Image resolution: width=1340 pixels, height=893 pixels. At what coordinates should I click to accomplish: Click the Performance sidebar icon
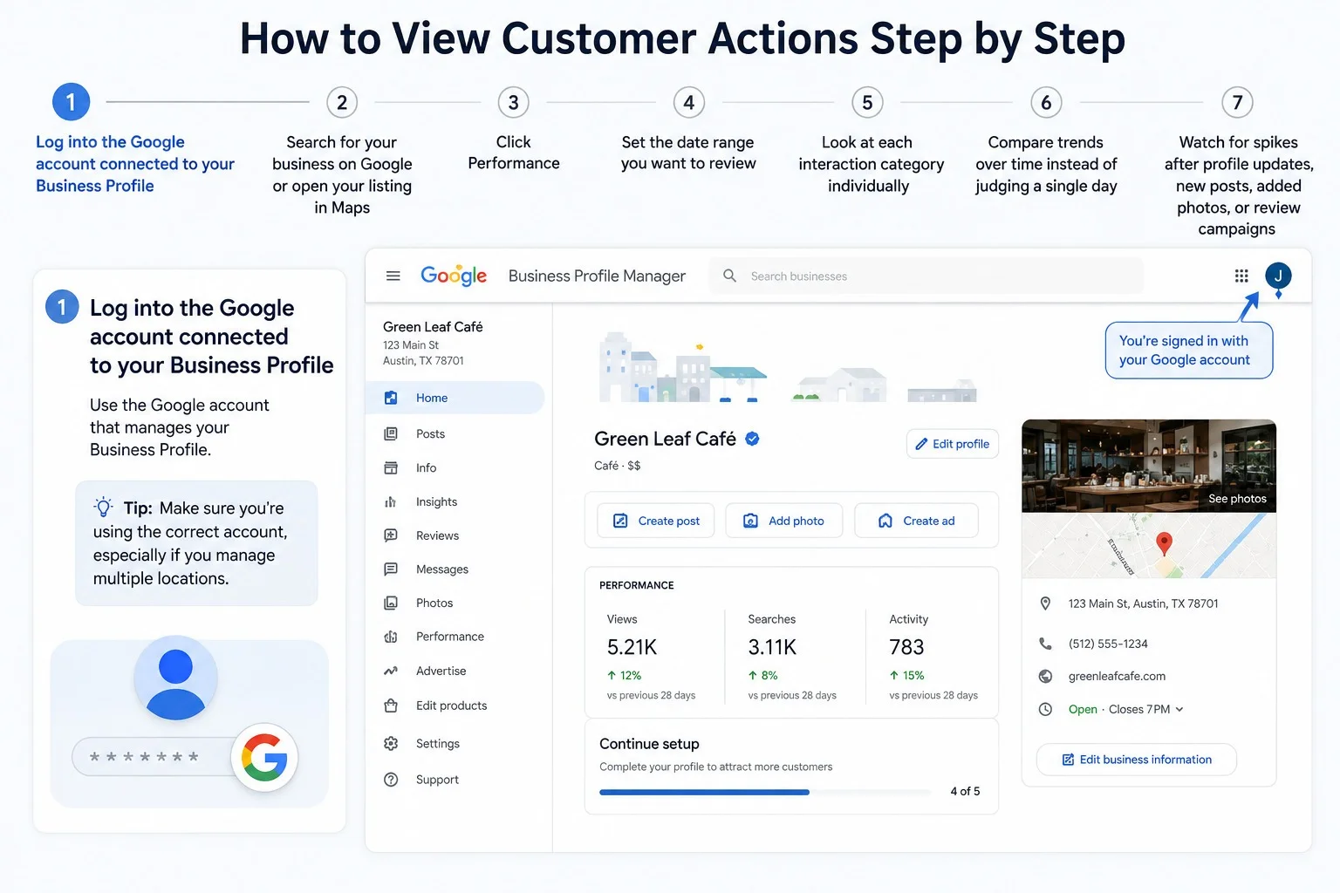[x=391, y=637]
